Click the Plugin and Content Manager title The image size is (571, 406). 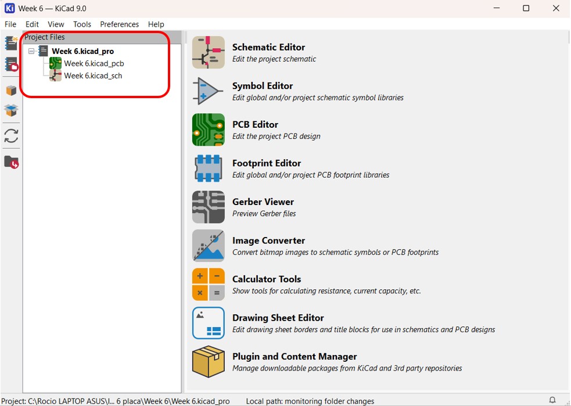295,356
